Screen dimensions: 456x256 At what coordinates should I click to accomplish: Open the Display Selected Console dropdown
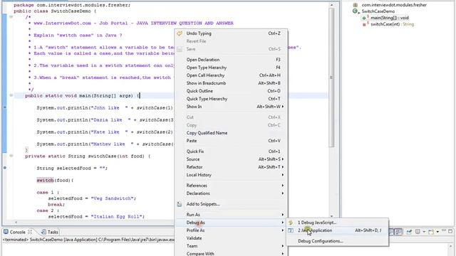click(x=424, y=232)
